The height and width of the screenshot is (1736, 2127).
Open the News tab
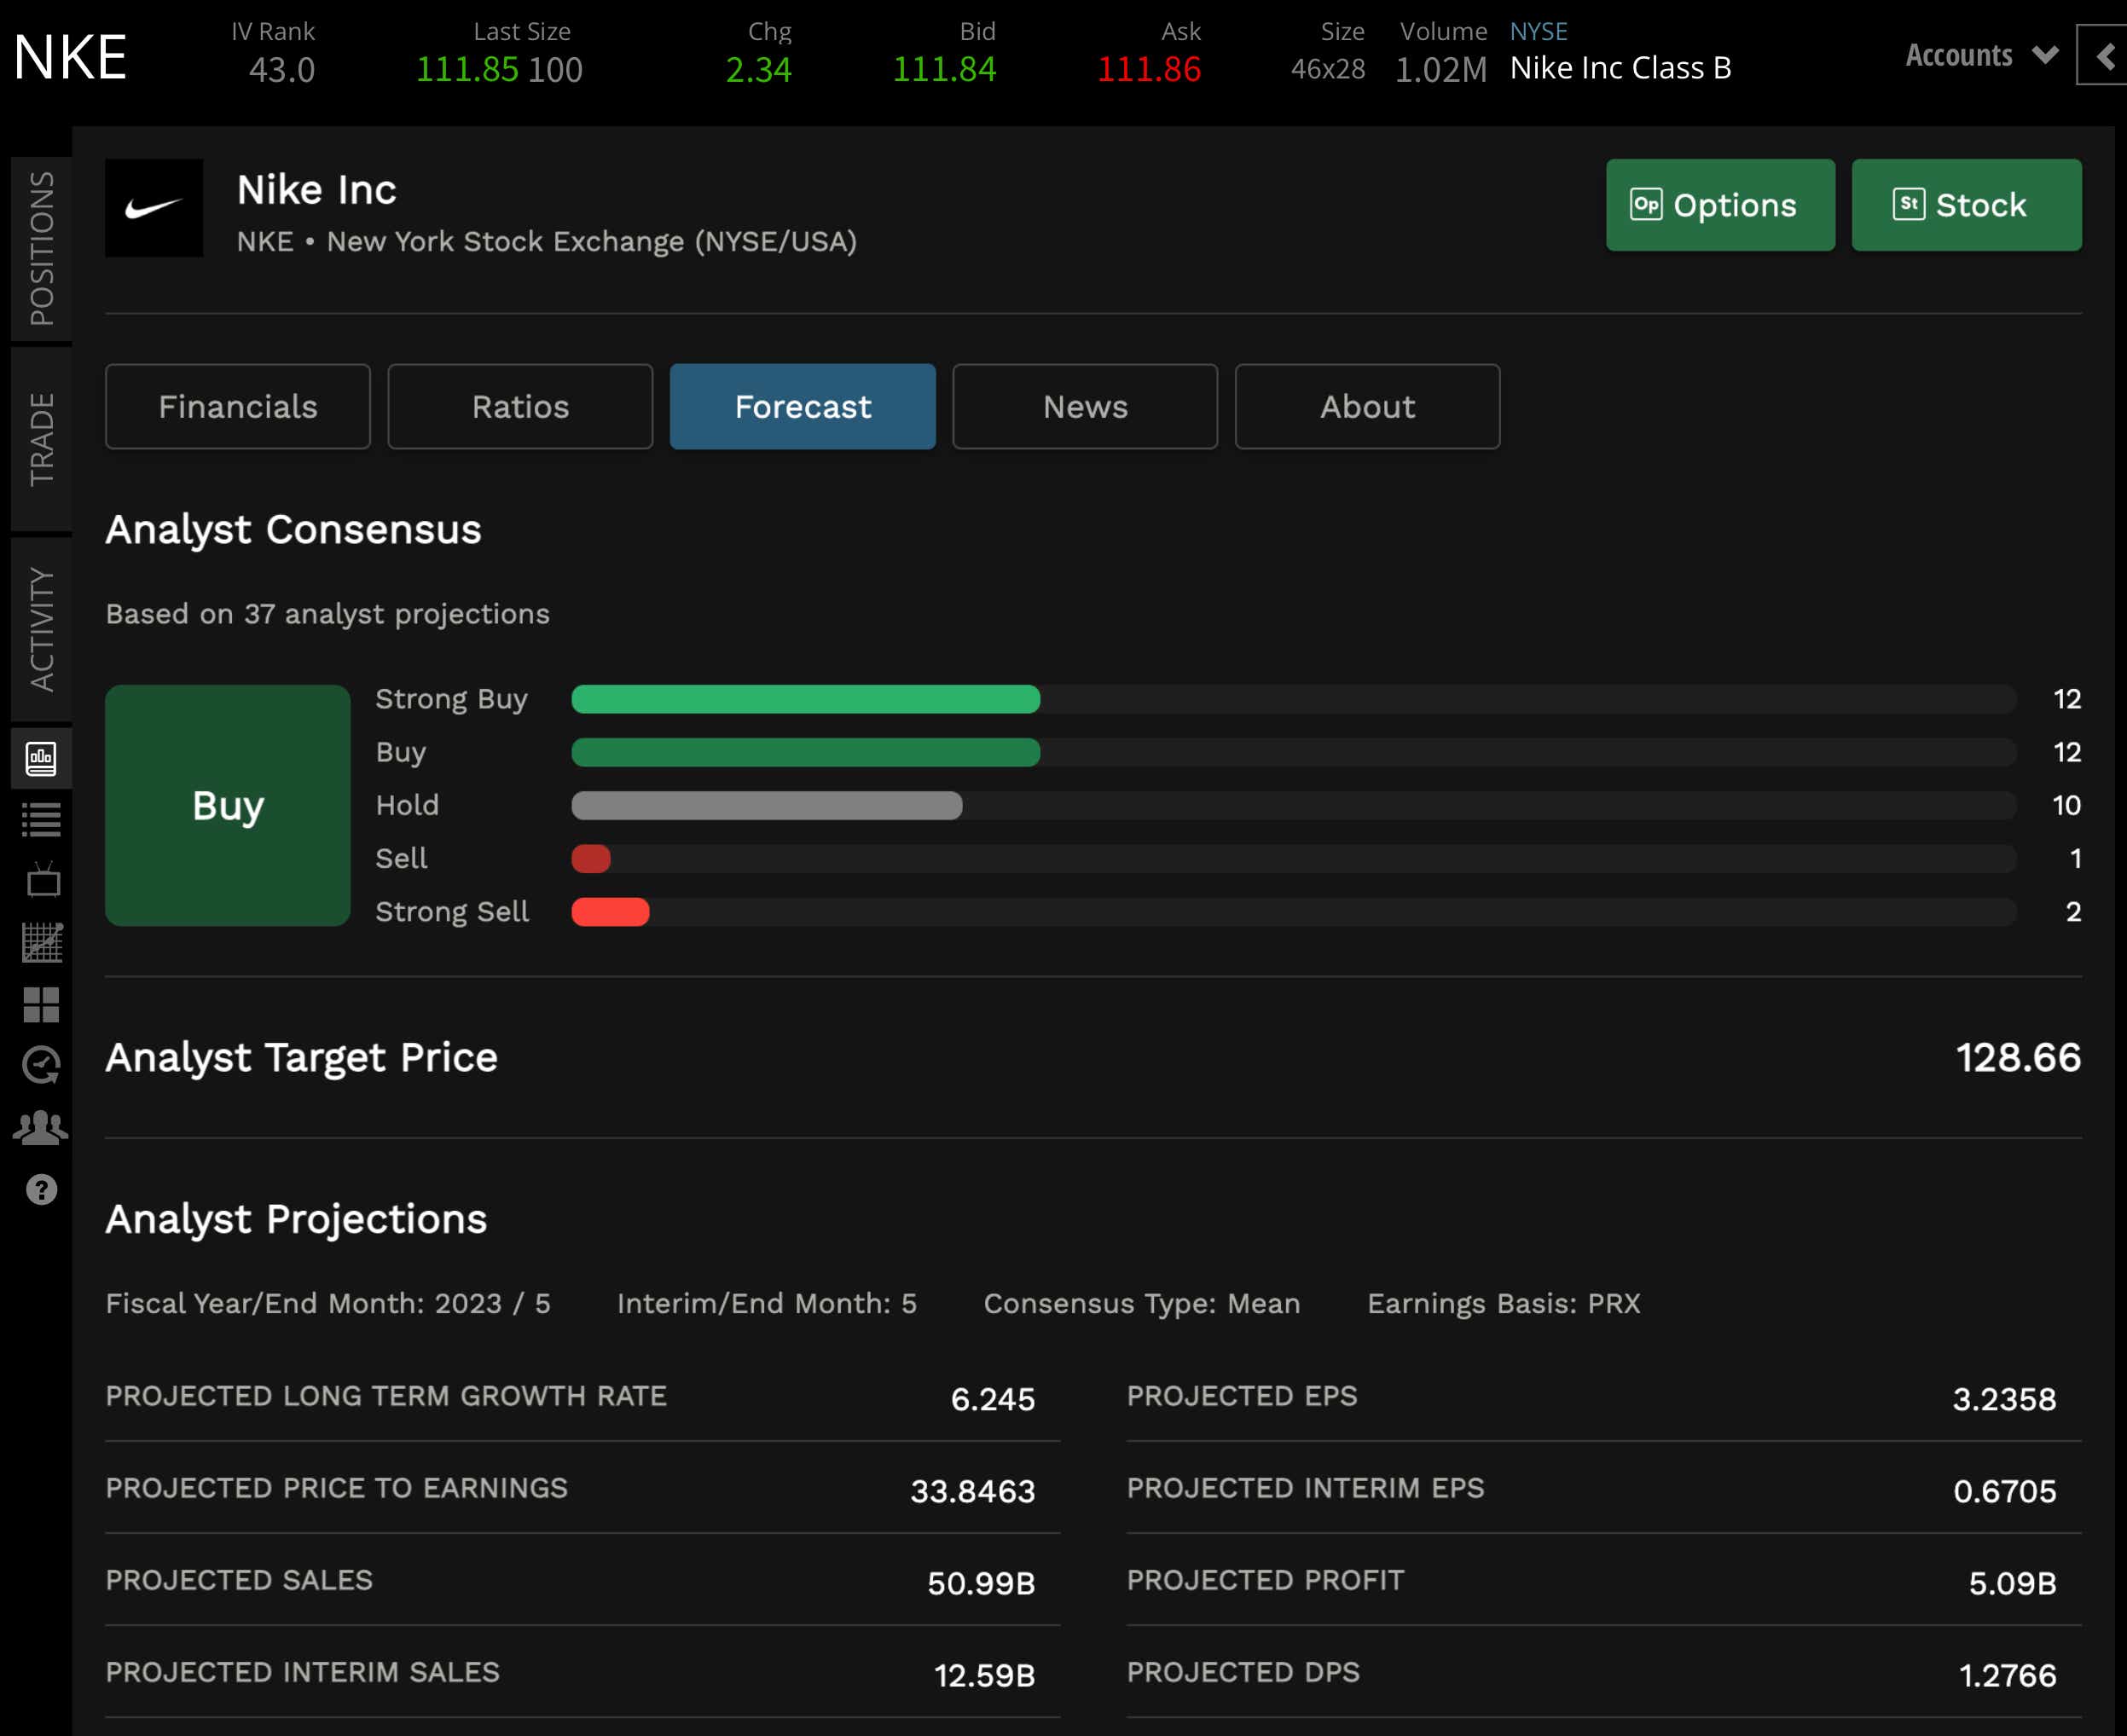1085,407
